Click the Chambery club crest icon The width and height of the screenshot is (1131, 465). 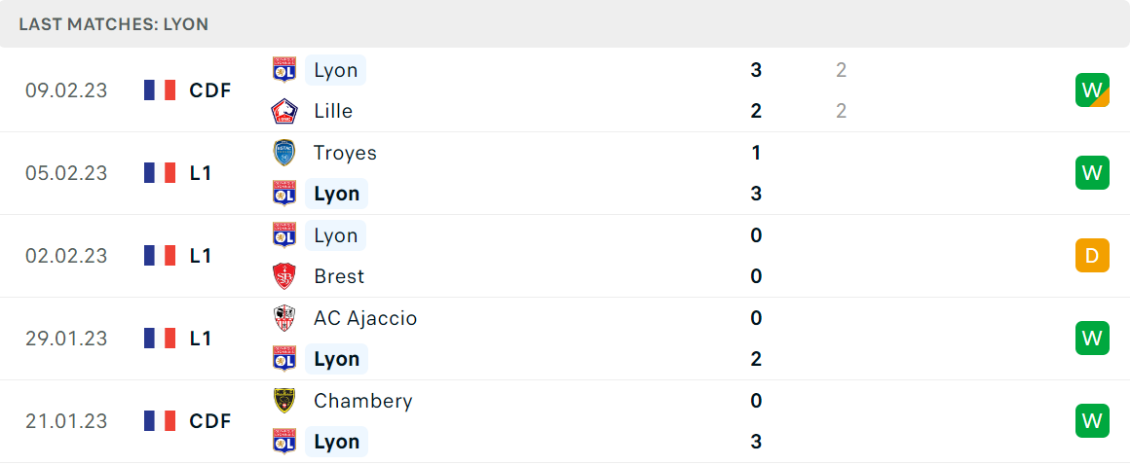[x=284, y=400]
